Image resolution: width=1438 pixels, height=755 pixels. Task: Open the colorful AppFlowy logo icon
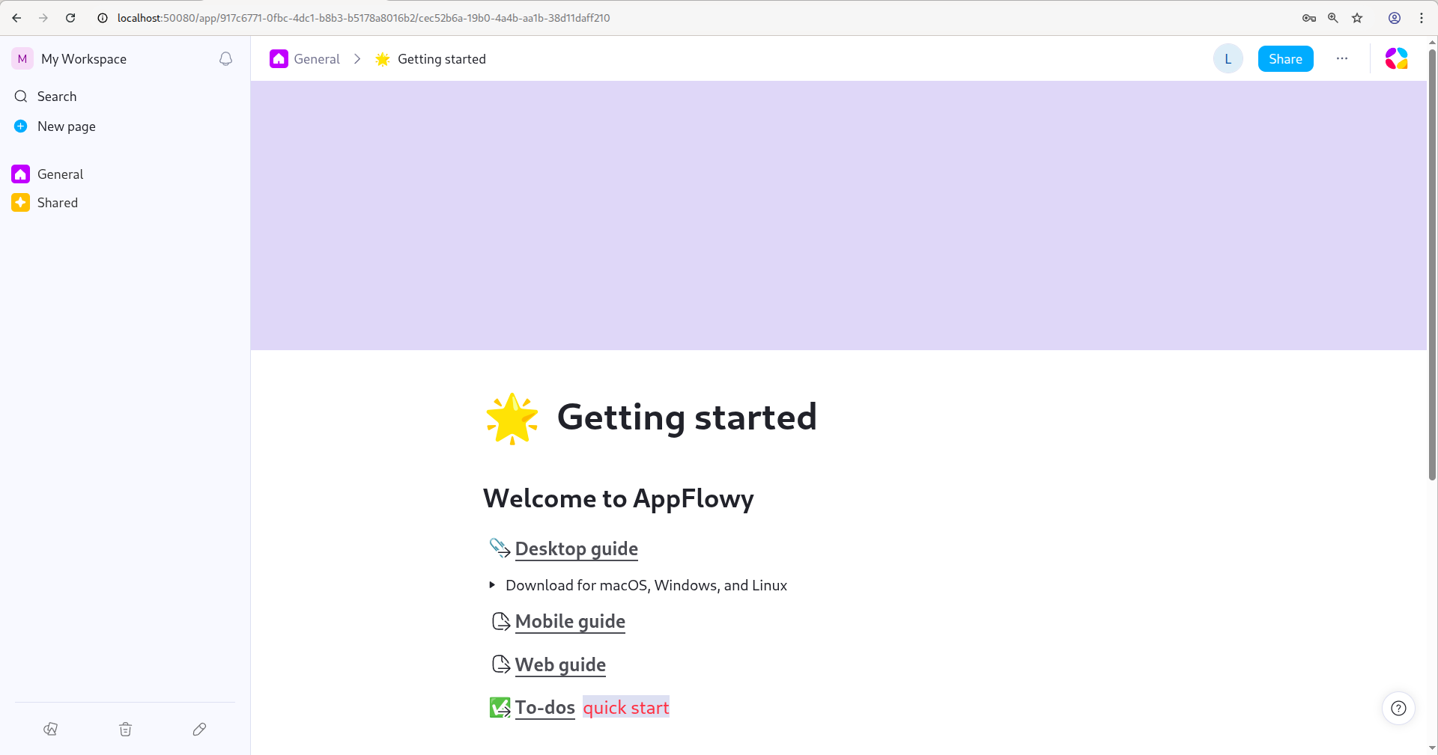click(x=1396, y=58)
